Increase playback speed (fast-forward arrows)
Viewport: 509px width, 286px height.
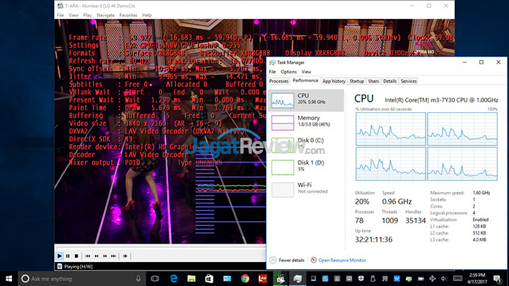click(x=105, y=256)
